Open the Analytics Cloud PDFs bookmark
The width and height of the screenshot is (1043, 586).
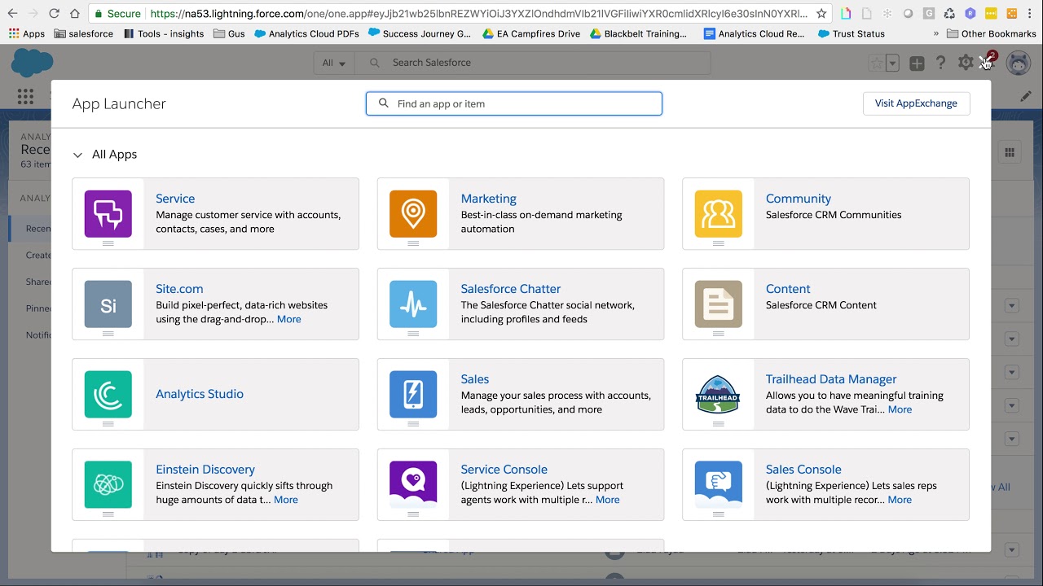(x=306, y=33)
